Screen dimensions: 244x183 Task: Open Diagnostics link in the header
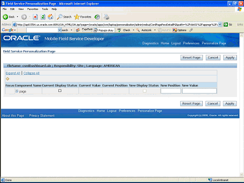[x=150, y=43]
